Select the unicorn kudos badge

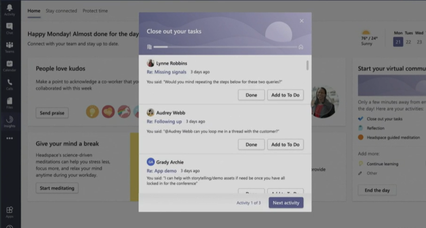click(124, 112)
